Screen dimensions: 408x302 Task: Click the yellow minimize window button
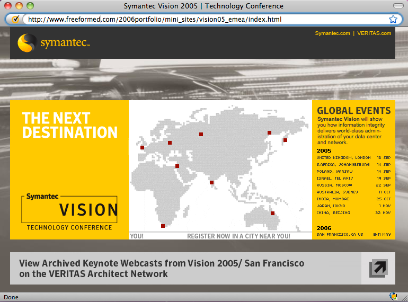click(x=19, y=6)
